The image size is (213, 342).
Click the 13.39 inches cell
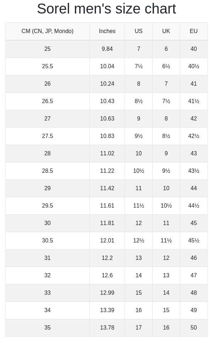107,310
